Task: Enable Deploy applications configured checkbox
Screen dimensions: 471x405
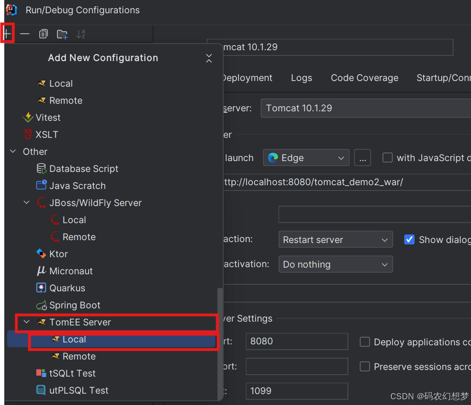Action: tap(365, 342)
